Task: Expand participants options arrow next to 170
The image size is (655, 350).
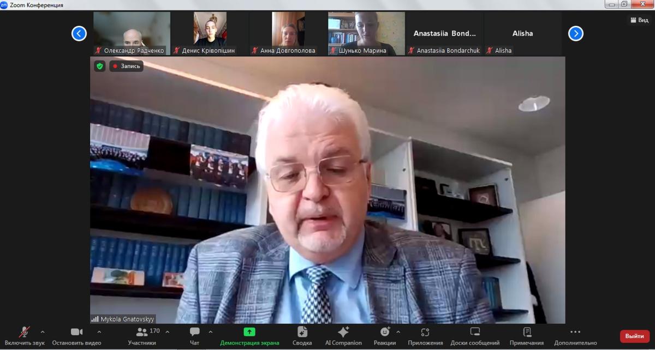Action: point(167,331)
